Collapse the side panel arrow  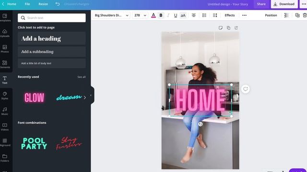click(91, 96)
